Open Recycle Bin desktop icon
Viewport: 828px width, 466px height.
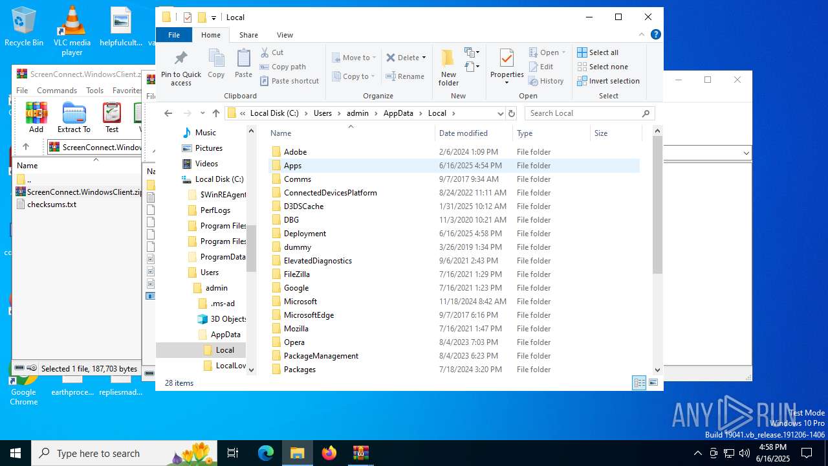pos(24,27)
